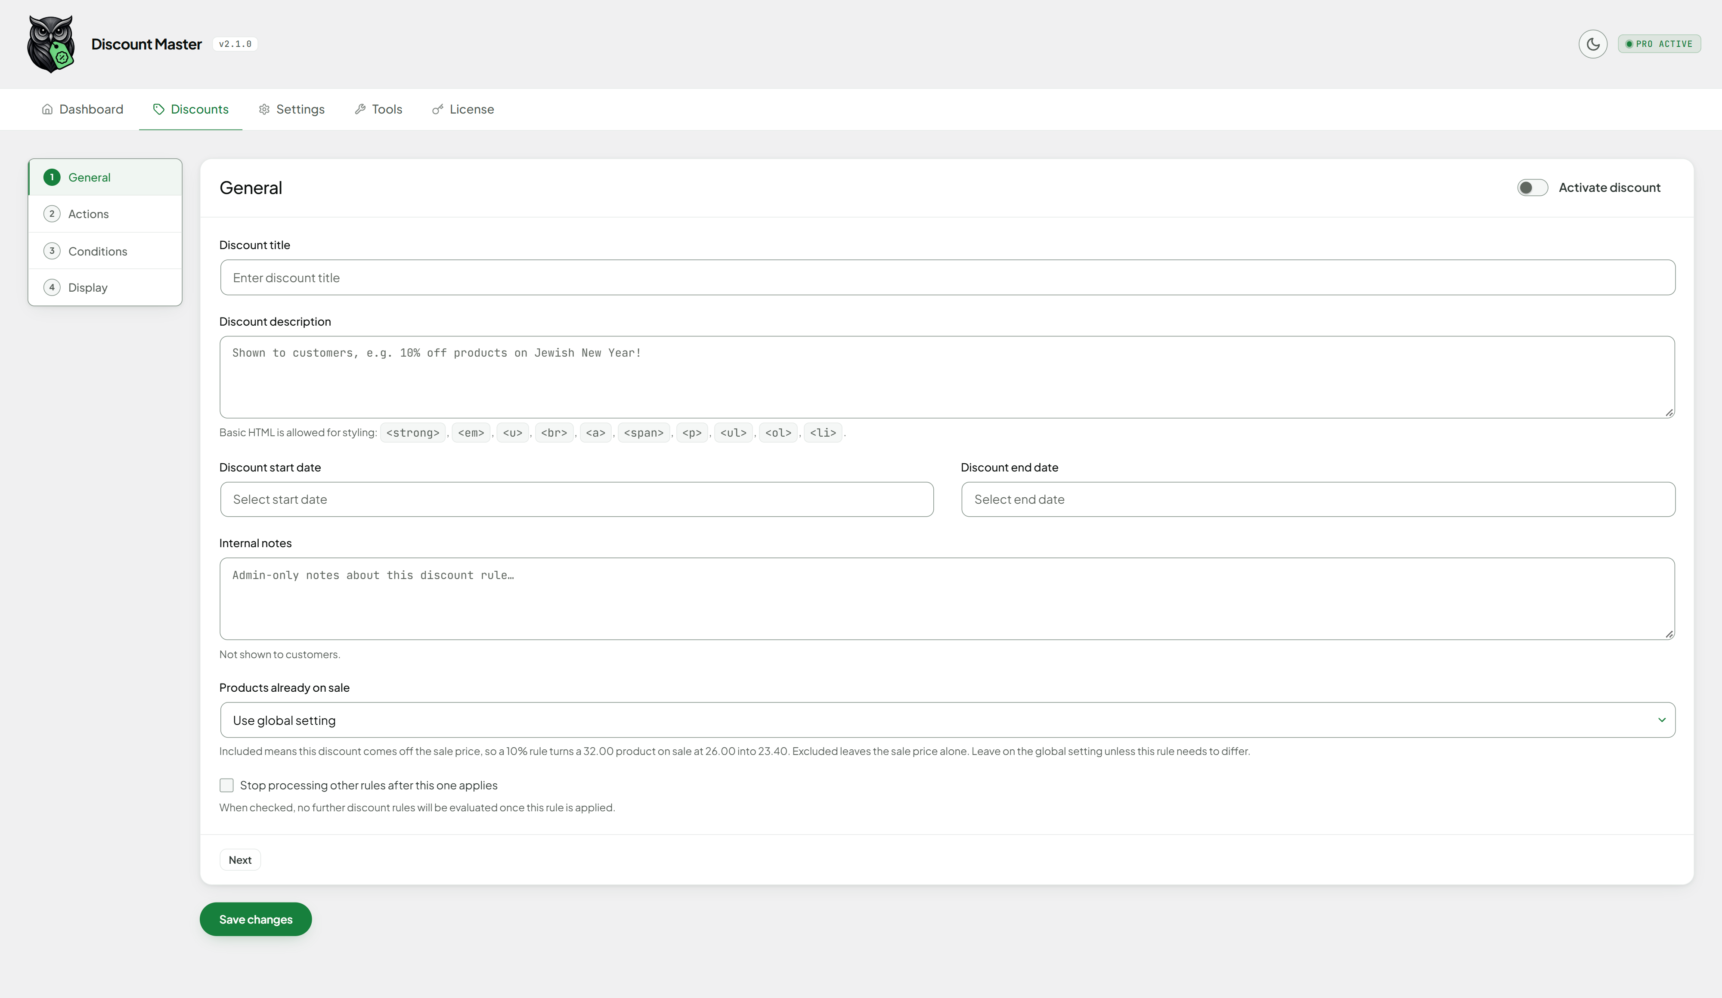1722x998 pixels.
Task: Click the Discount description resize grip
Action: tap(1669, 412)
